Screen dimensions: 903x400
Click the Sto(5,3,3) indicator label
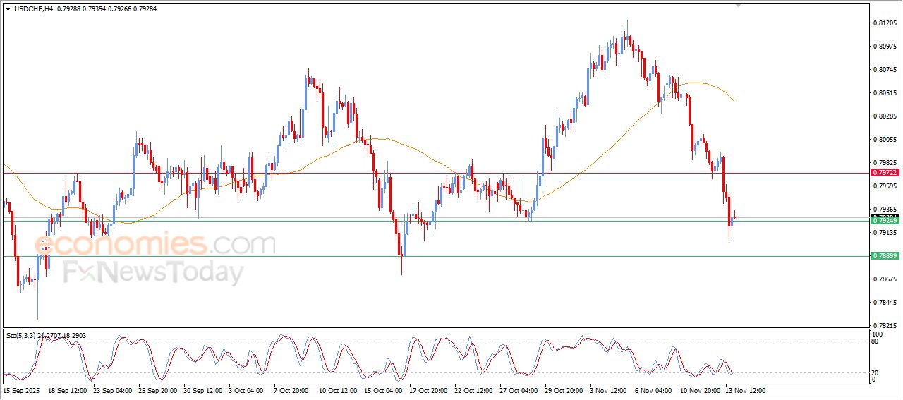[21, 336]
